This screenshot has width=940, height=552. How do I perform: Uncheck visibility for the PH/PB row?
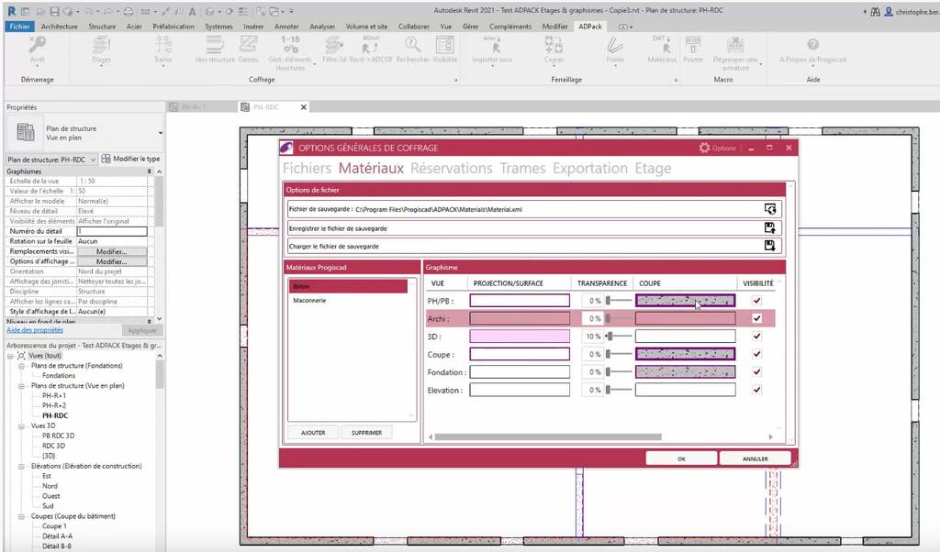(756, 301)
